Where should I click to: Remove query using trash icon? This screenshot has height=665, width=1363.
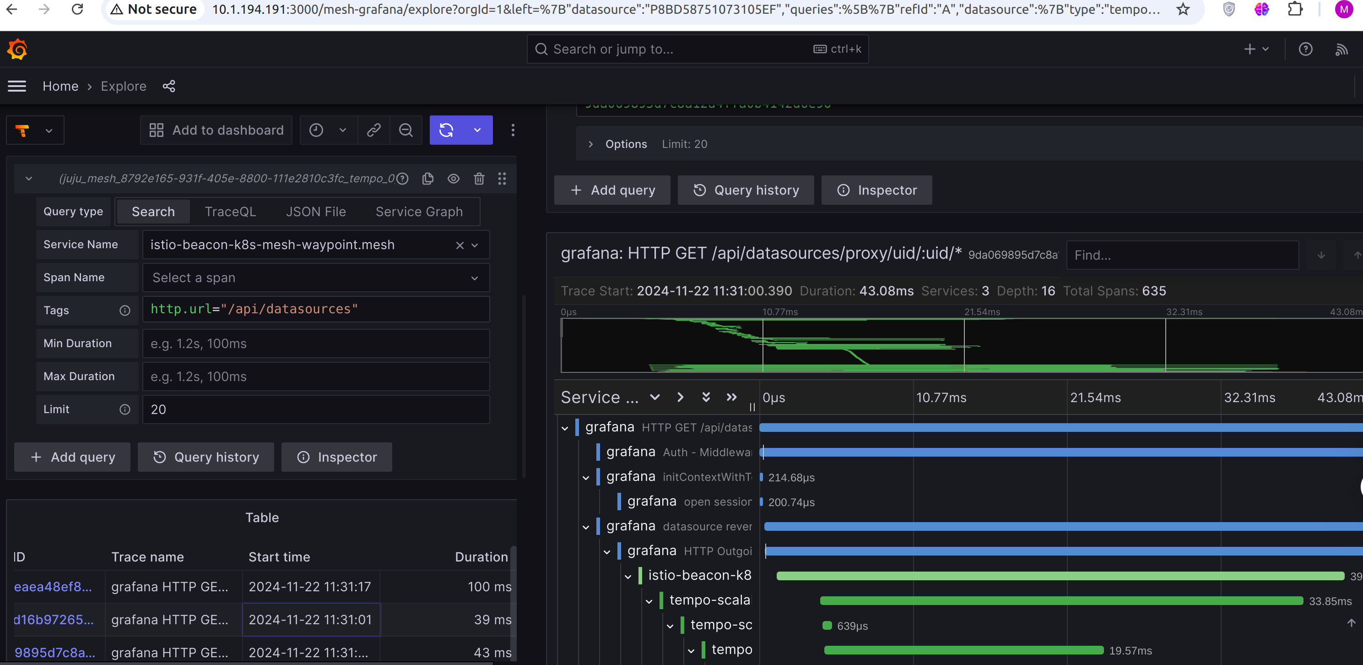(x=479, y=179)
